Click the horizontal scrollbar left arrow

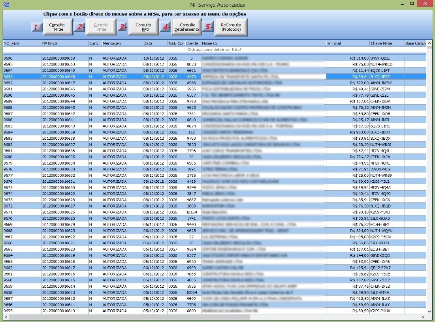6,317
